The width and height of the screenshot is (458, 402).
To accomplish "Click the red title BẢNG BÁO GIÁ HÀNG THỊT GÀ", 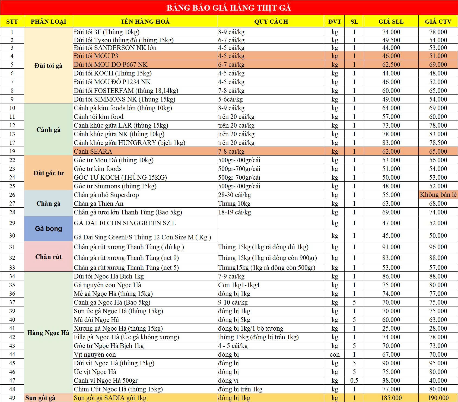I will [229, 8].
